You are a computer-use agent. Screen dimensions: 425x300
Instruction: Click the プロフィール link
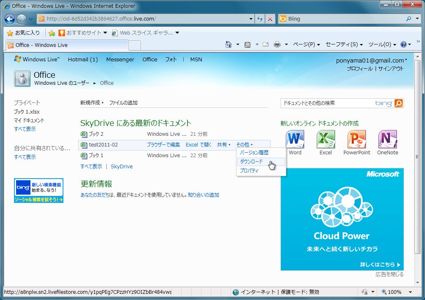pyautogui.click(x=360, y=69)
